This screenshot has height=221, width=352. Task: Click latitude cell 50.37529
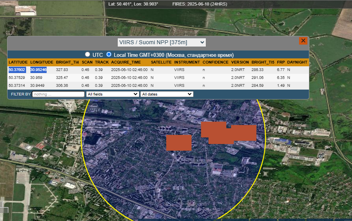pos(17,78)
